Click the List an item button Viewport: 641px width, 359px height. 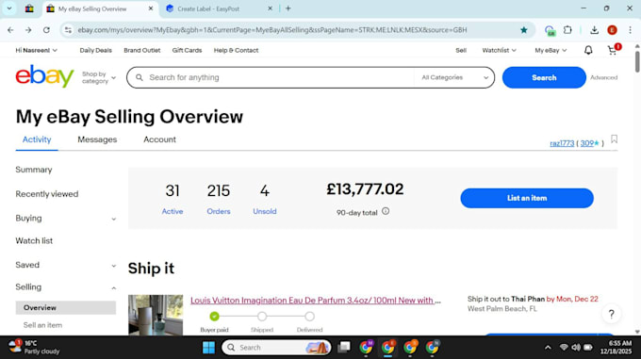click(x=527, y=198)
